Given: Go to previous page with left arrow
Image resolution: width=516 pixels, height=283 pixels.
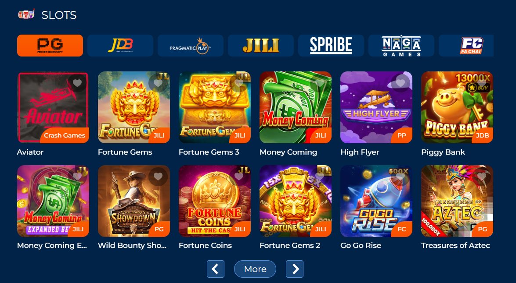Looking at the screenshot, I should pyautogui.click(x=216, y=269).
